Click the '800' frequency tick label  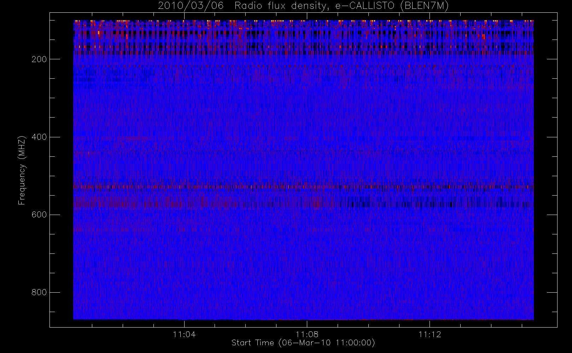pyautogui.click(x=39, y=292)
